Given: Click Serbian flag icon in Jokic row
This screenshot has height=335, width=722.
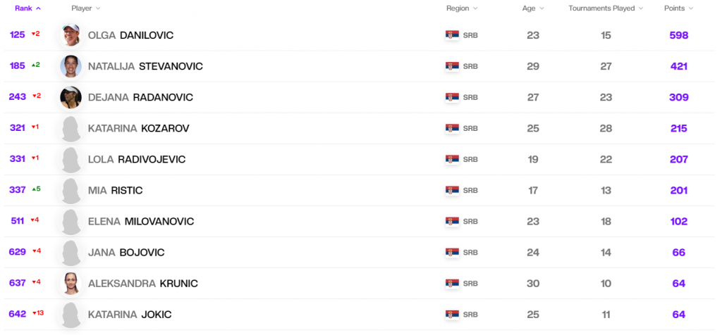Looking at the screenshot, I should click(452, 315).
